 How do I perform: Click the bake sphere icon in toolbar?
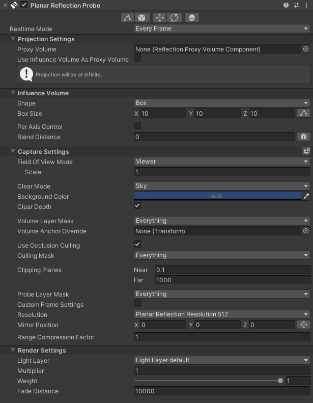(x=191, y=18)
